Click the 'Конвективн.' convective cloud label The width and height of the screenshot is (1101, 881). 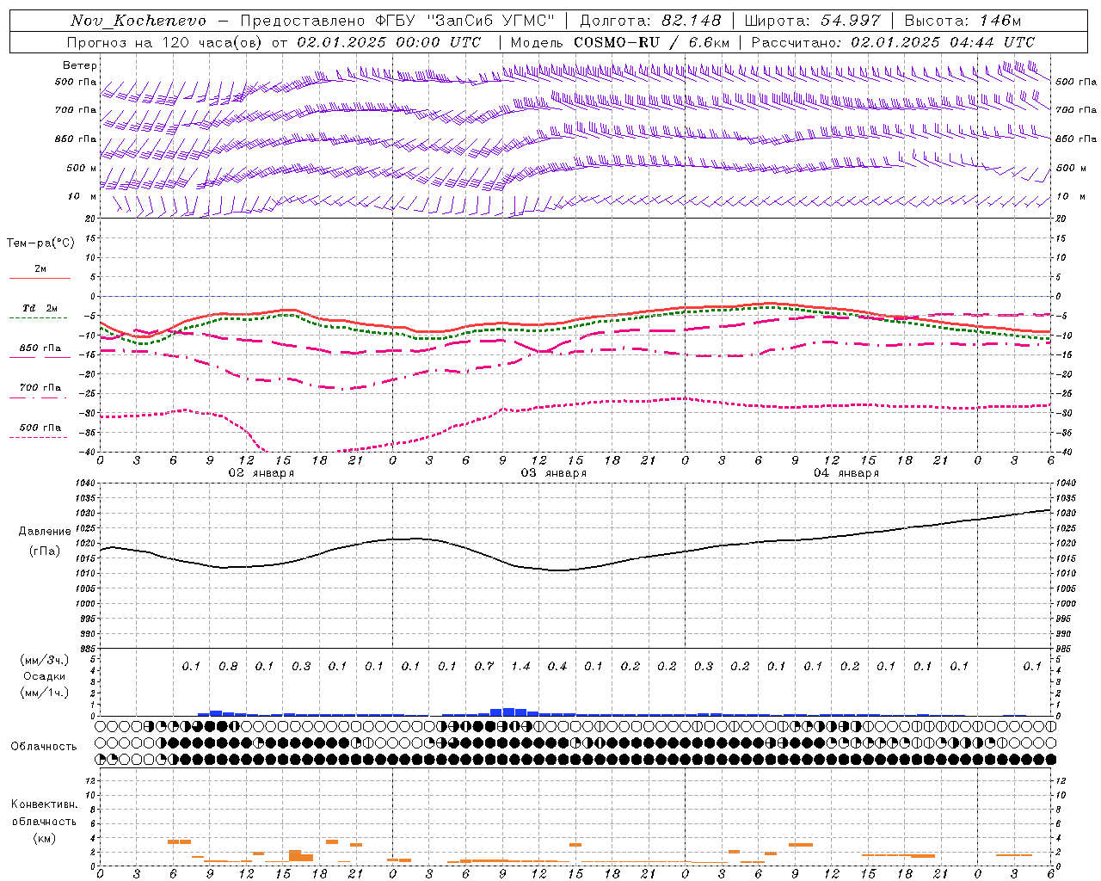tap(45, 804)
